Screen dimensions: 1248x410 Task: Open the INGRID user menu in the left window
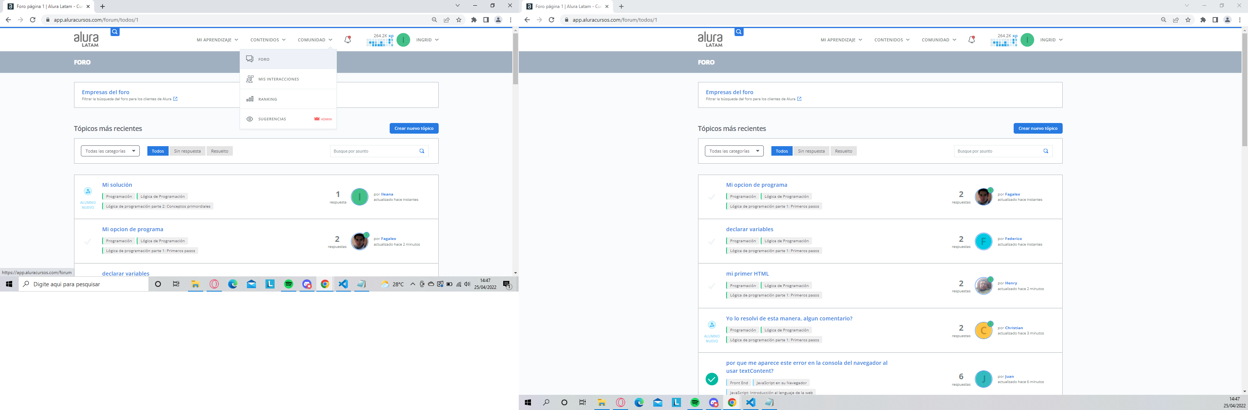click(x=427, y=40)
